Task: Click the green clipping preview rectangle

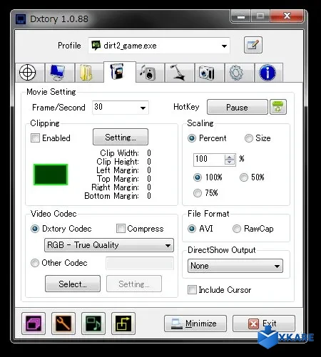Action: [x=51, y=175]
